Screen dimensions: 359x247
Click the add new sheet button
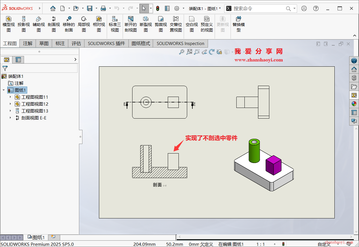(x=53, y=237)
